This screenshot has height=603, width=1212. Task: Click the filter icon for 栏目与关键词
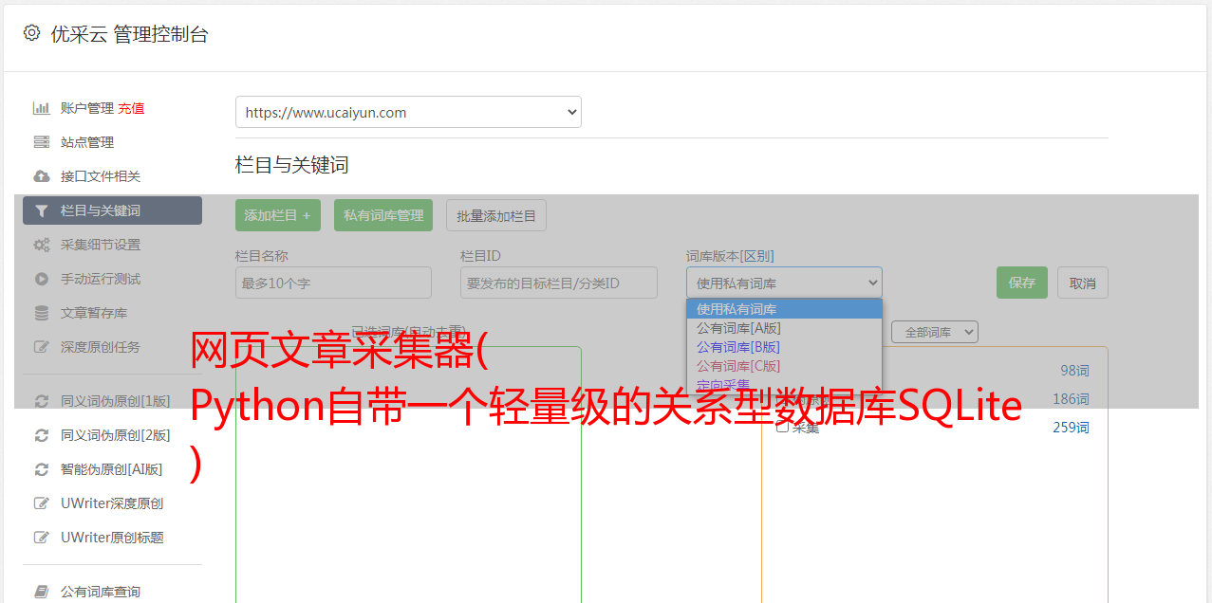[x=41, y=210]
